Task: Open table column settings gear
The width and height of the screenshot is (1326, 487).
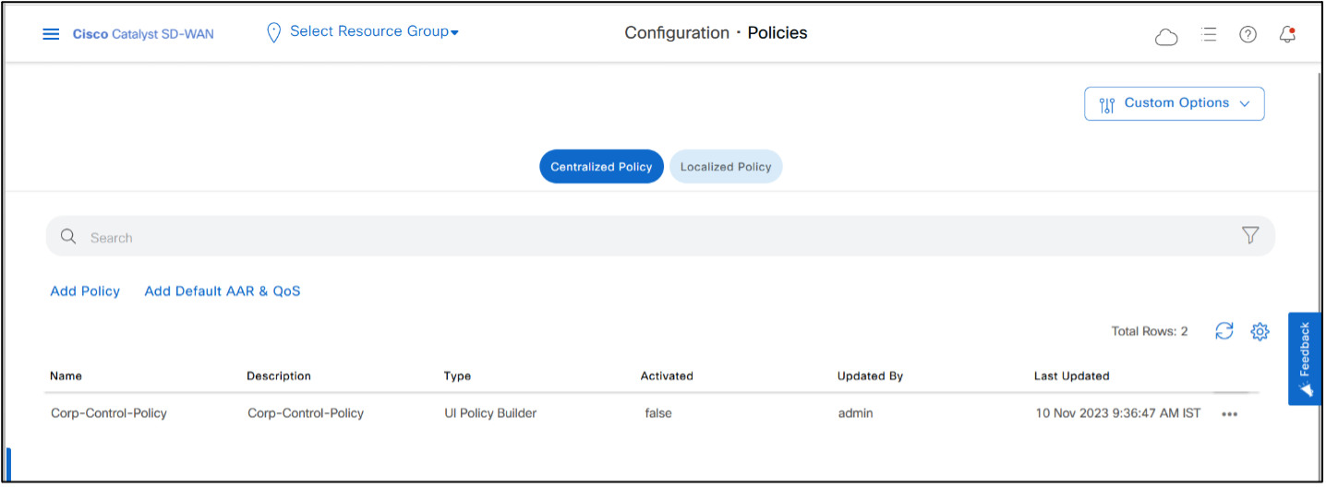Action: click(x=1260, y=331)
